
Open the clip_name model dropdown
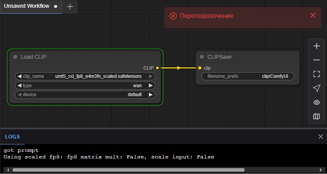tap(85, 76)
